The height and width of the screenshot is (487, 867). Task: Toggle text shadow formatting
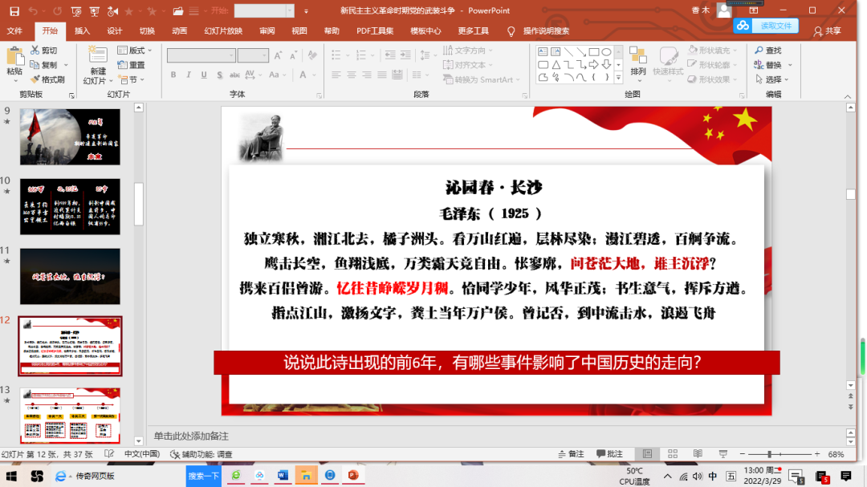[x=219, y=75]
